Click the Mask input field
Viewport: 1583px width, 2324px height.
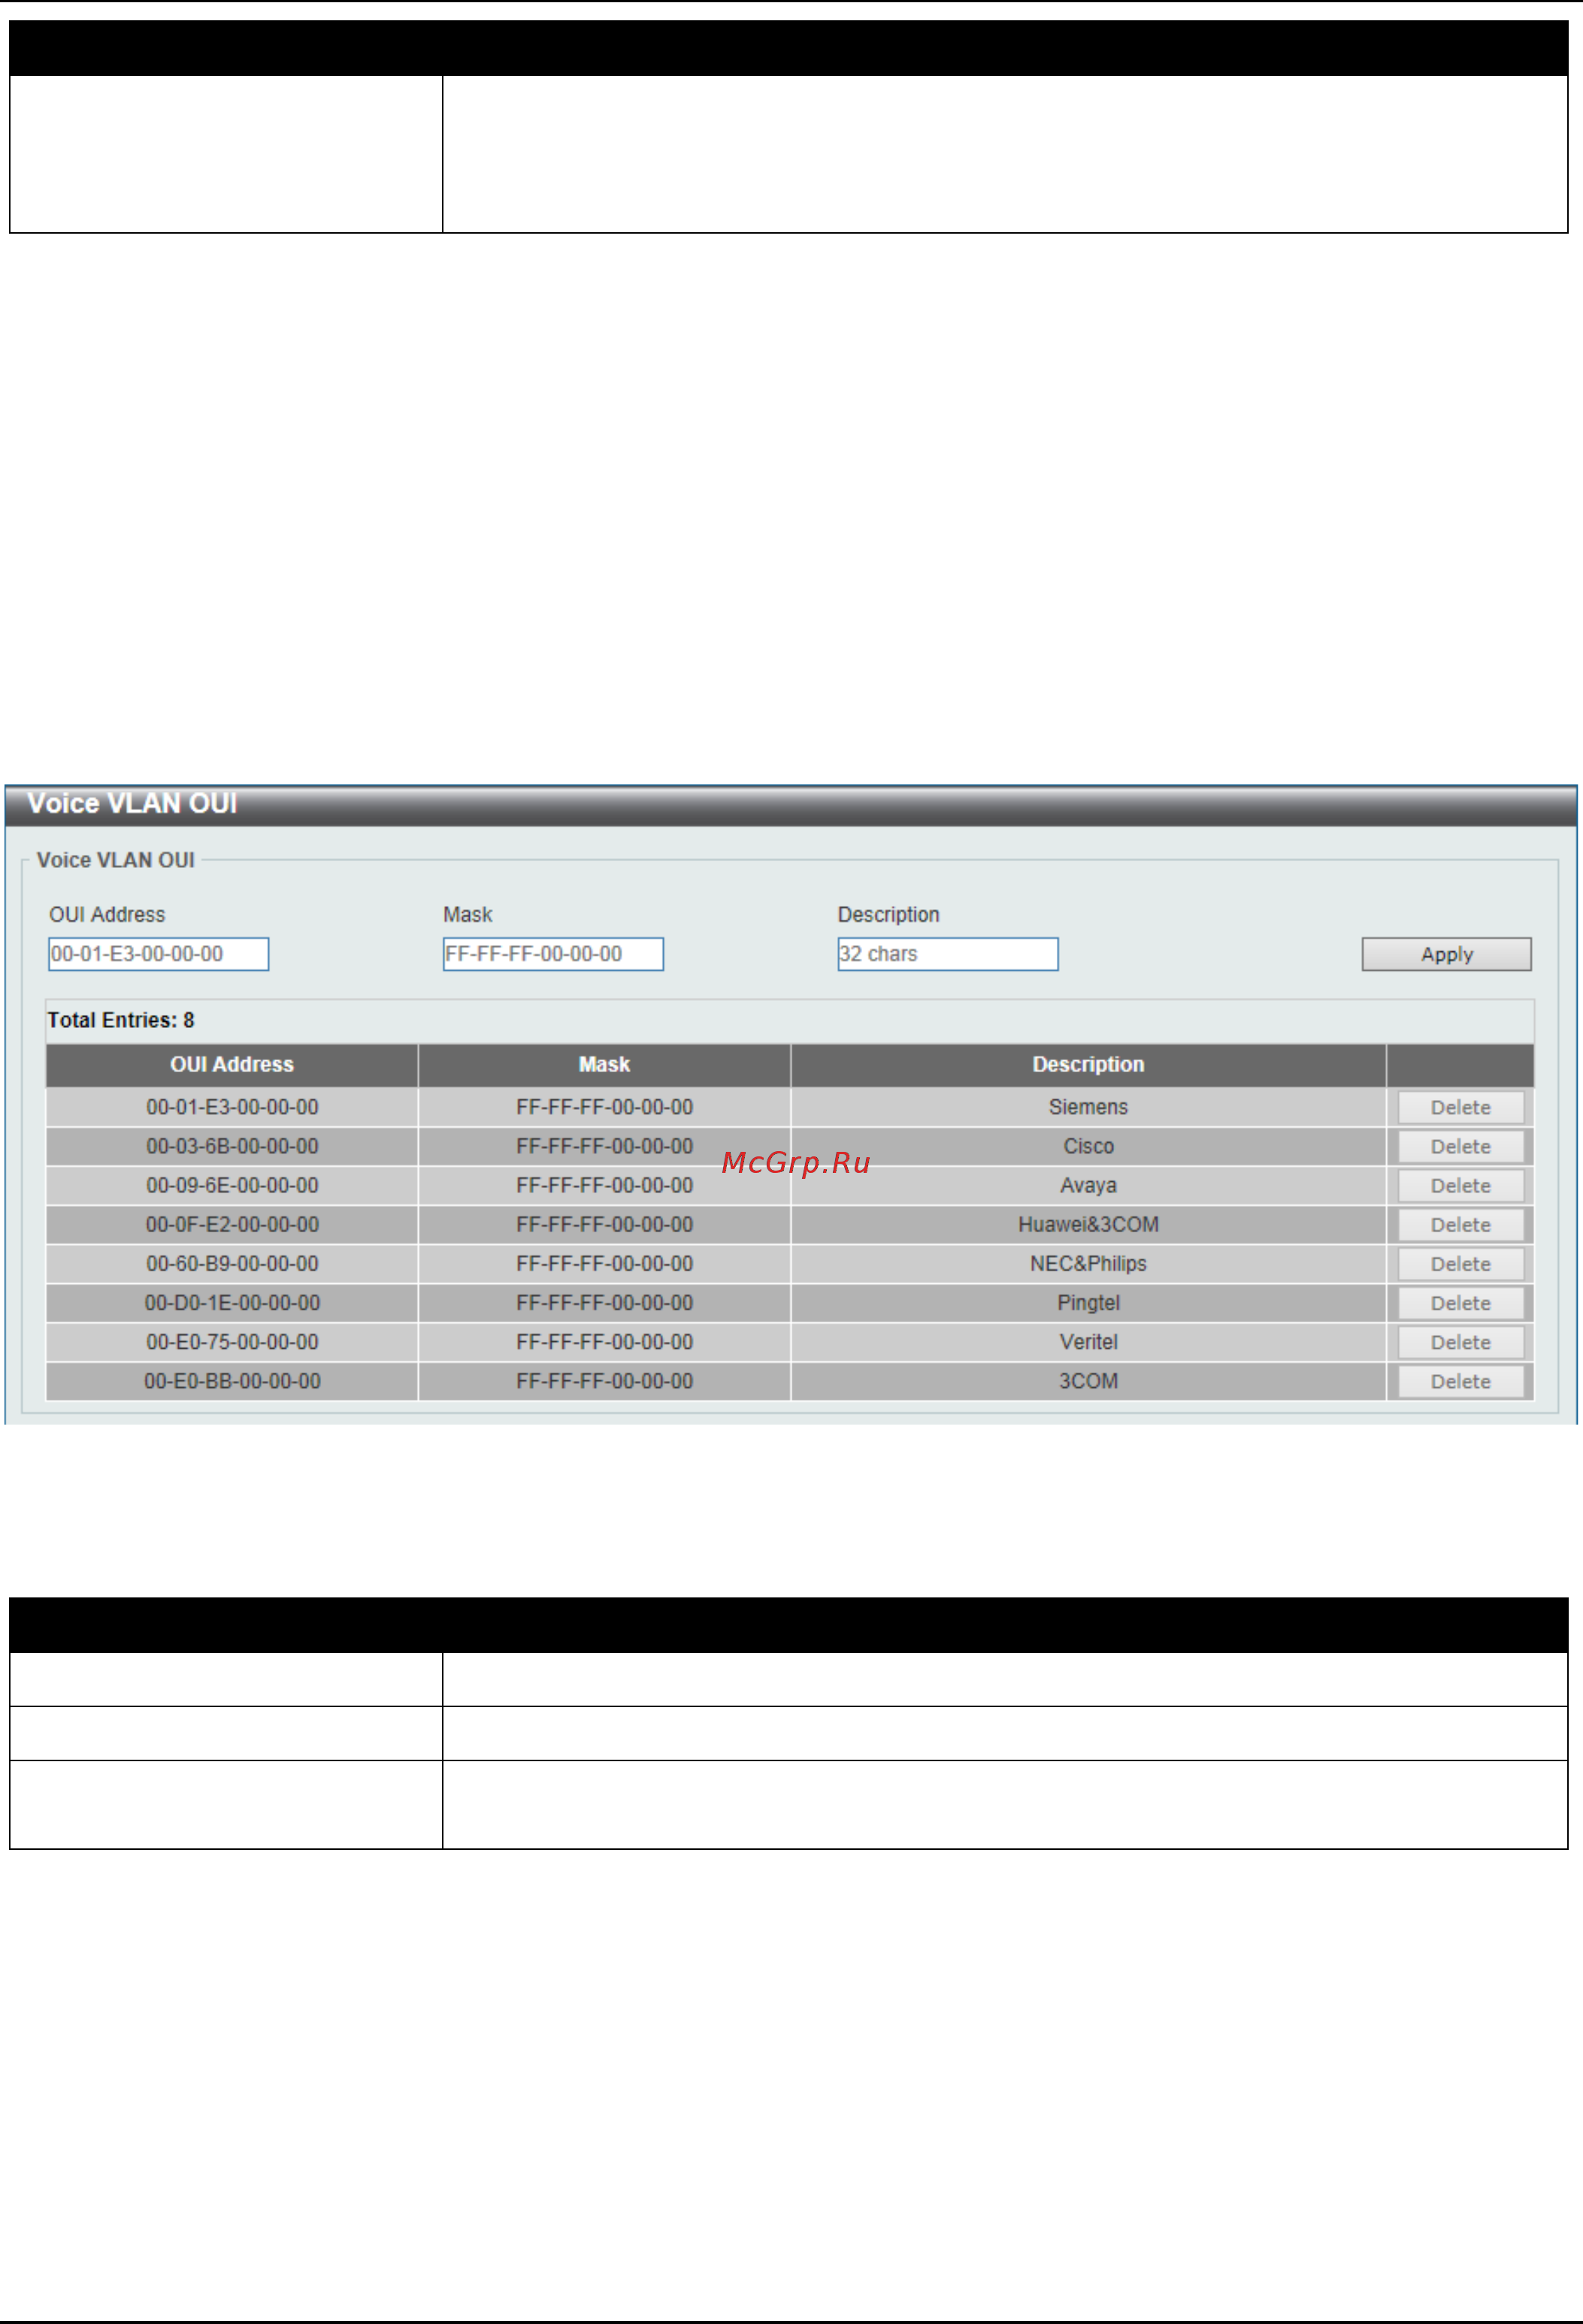tap(553, 954)
